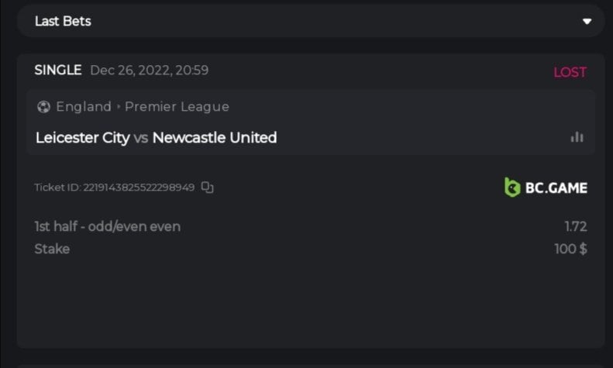Click the 100 $ stake amount
Image resolution: width=613 pixels, height=368 pixels.
pos(570,249)
